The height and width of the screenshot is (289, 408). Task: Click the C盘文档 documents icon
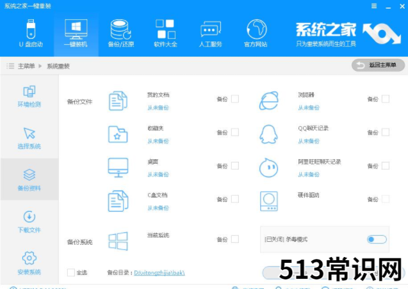118,201
